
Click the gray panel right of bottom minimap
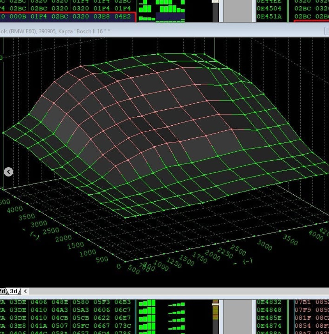(238, 316)
